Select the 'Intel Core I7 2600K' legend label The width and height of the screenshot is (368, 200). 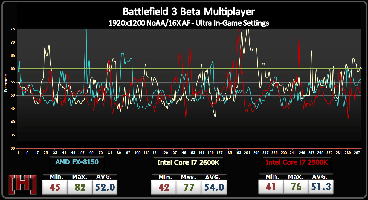(189, 163)
